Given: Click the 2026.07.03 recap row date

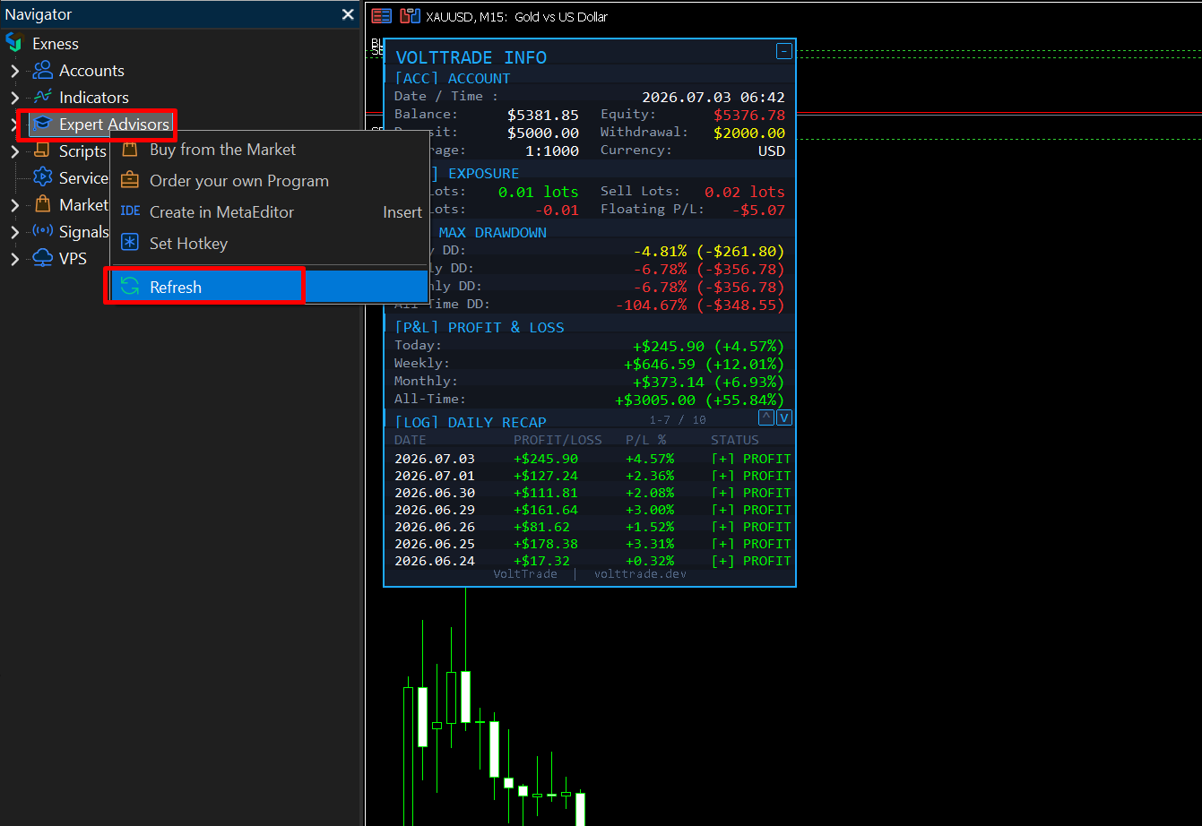Looking at the screenshot, I should (x=435, y=459).
